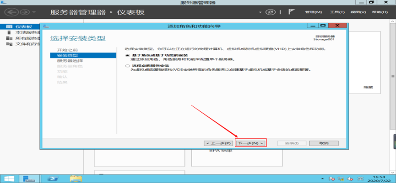Click the Server Manager forward arrow
396x183 pixels.
point(25,12)
